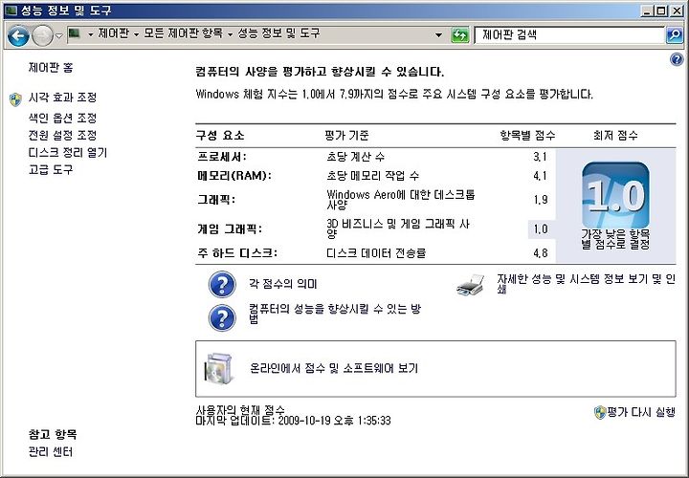Select the 그래픽 row label

216,200
